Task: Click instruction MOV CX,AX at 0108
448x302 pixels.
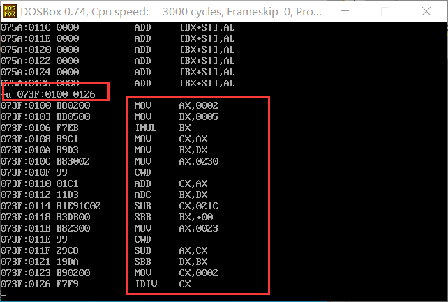Action: (x=171, y=139)
